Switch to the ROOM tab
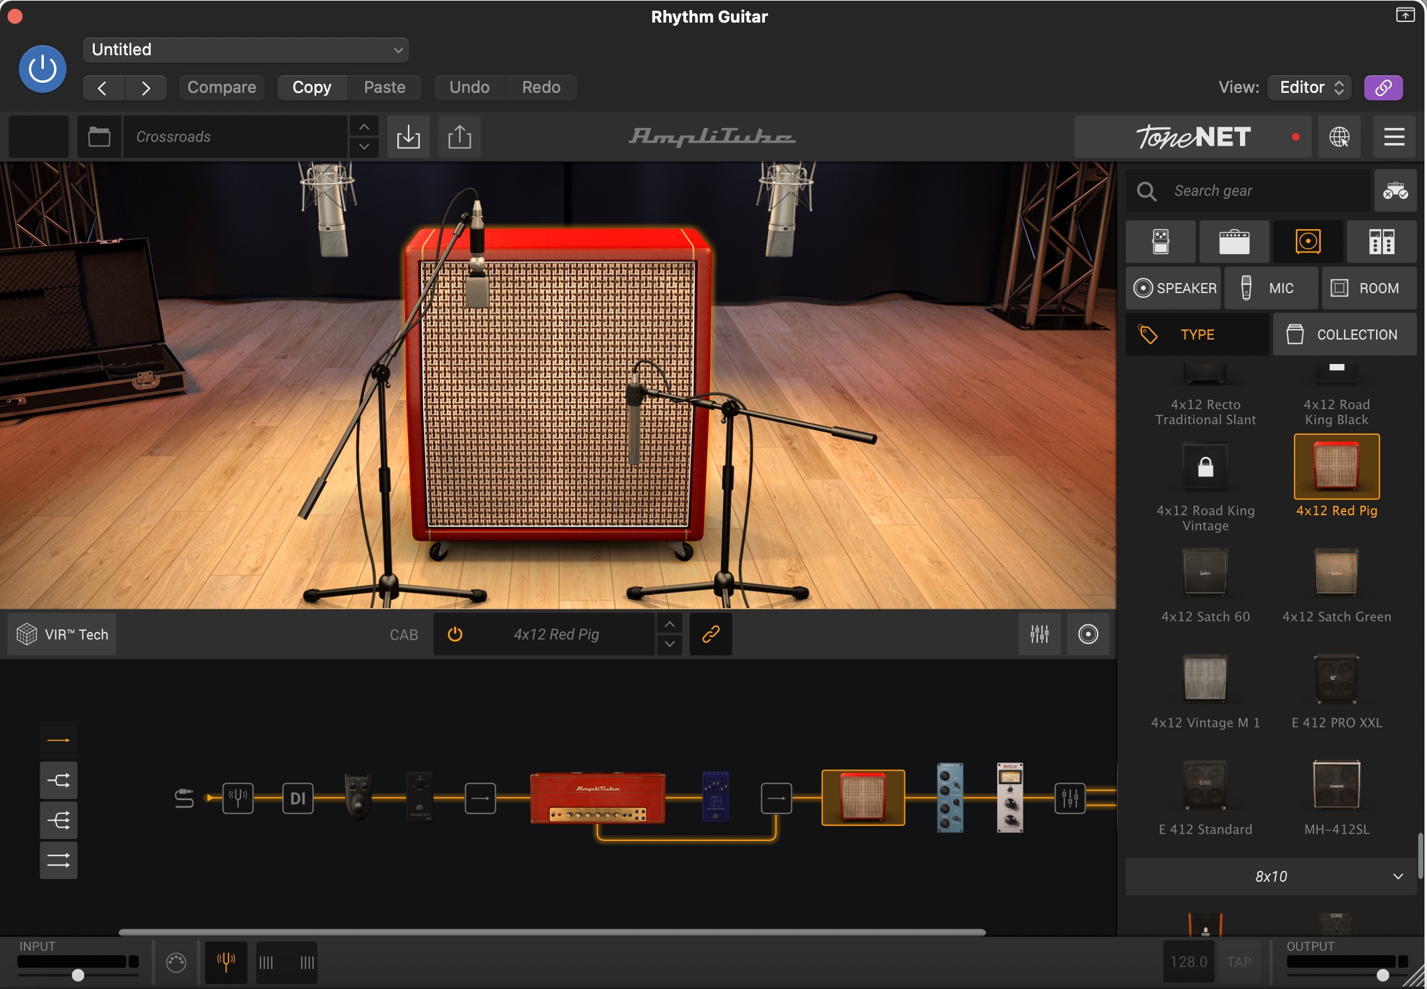 (1369, 288)
